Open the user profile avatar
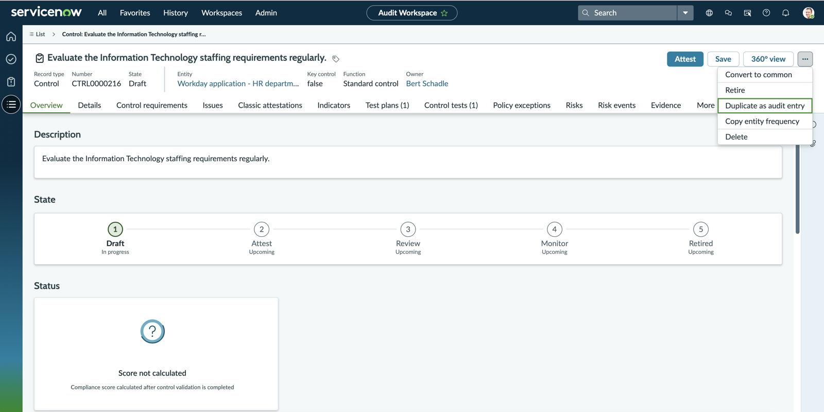Viewport: 824px width, 412px height. point(809,13)
